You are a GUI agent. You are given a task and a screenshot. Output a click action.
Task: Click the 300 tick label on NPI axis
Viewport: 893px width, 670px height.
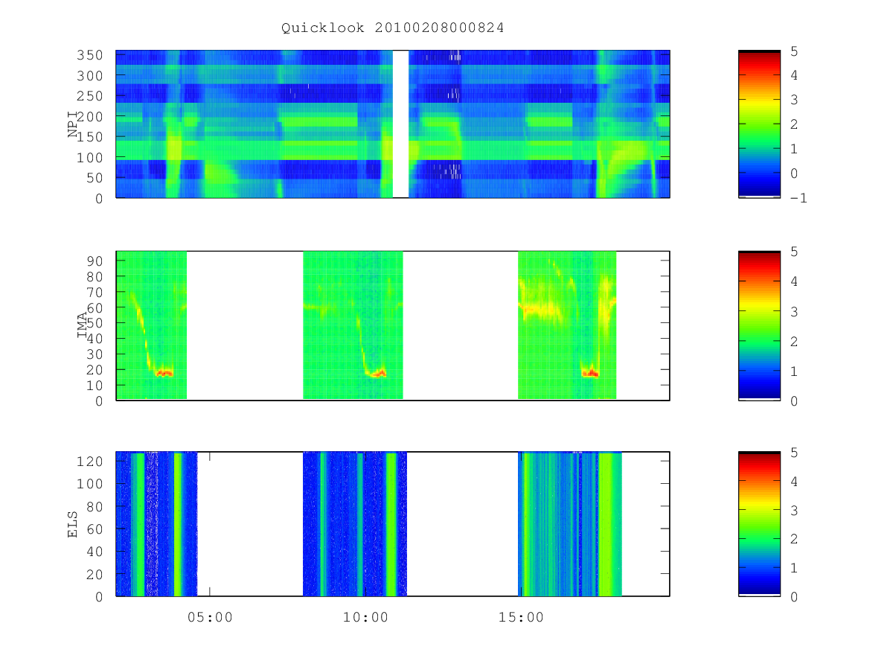coord(92,76)
